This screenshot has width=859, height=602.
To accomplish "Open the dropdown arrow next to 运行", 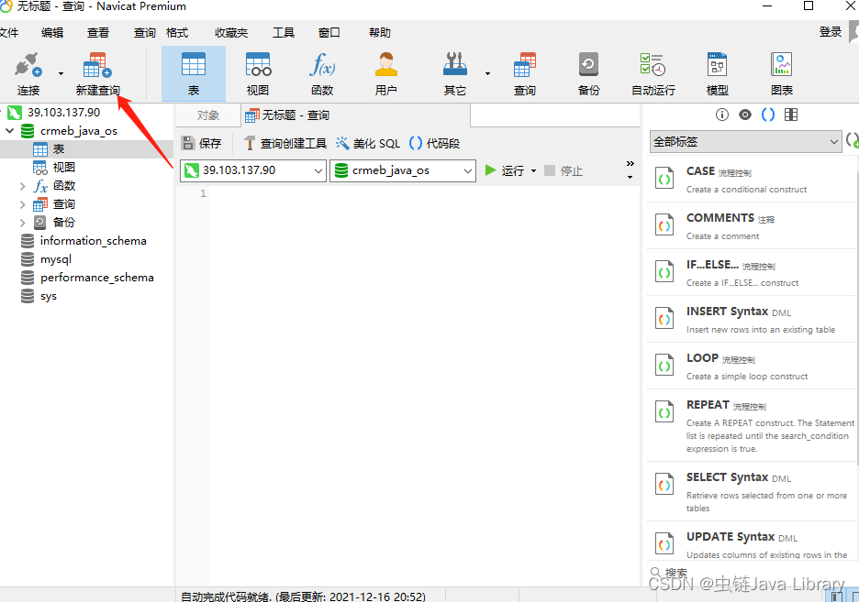I will (x=533, y=170).
